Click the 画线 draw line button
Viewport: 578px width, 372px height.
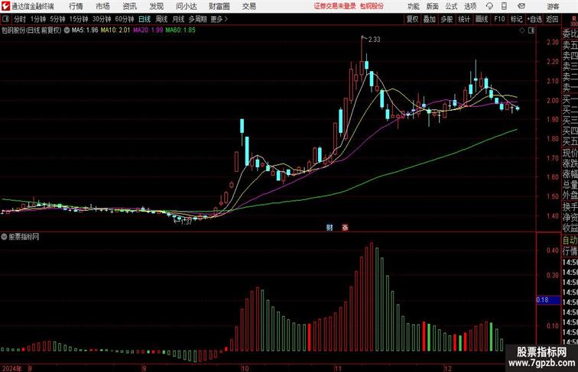[482, 19]
